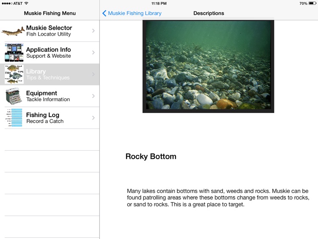Tap the Library fish tips icon
318x239 pixels.
click(14, 74)
